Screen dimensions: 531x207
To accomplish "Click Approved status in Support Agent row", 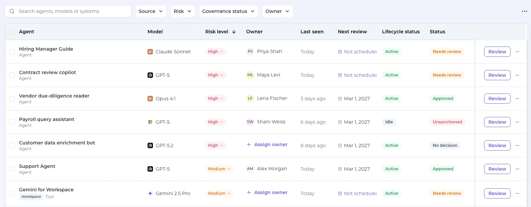I will pos(443,169).
